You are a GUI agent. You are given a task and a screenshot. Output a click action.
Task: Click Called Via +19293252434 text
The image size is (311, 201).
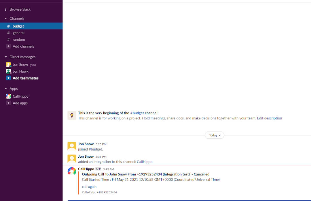99,192
